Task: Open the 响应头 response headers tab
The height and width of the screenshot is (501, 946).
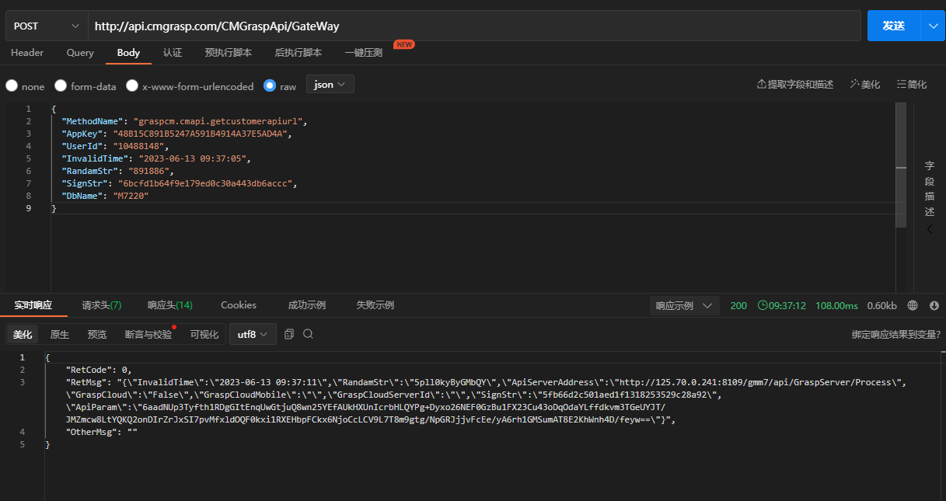Action: coord(169,305)
